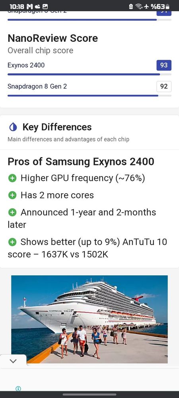179x398 pixels.
Task: Tap the Wi-Fi icon in the status bar
Action: (x=138, y=6)
